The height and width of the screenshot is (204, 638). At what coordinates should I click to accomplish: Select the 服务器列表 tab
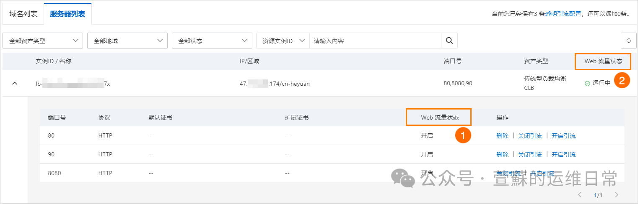click(67, 14)
